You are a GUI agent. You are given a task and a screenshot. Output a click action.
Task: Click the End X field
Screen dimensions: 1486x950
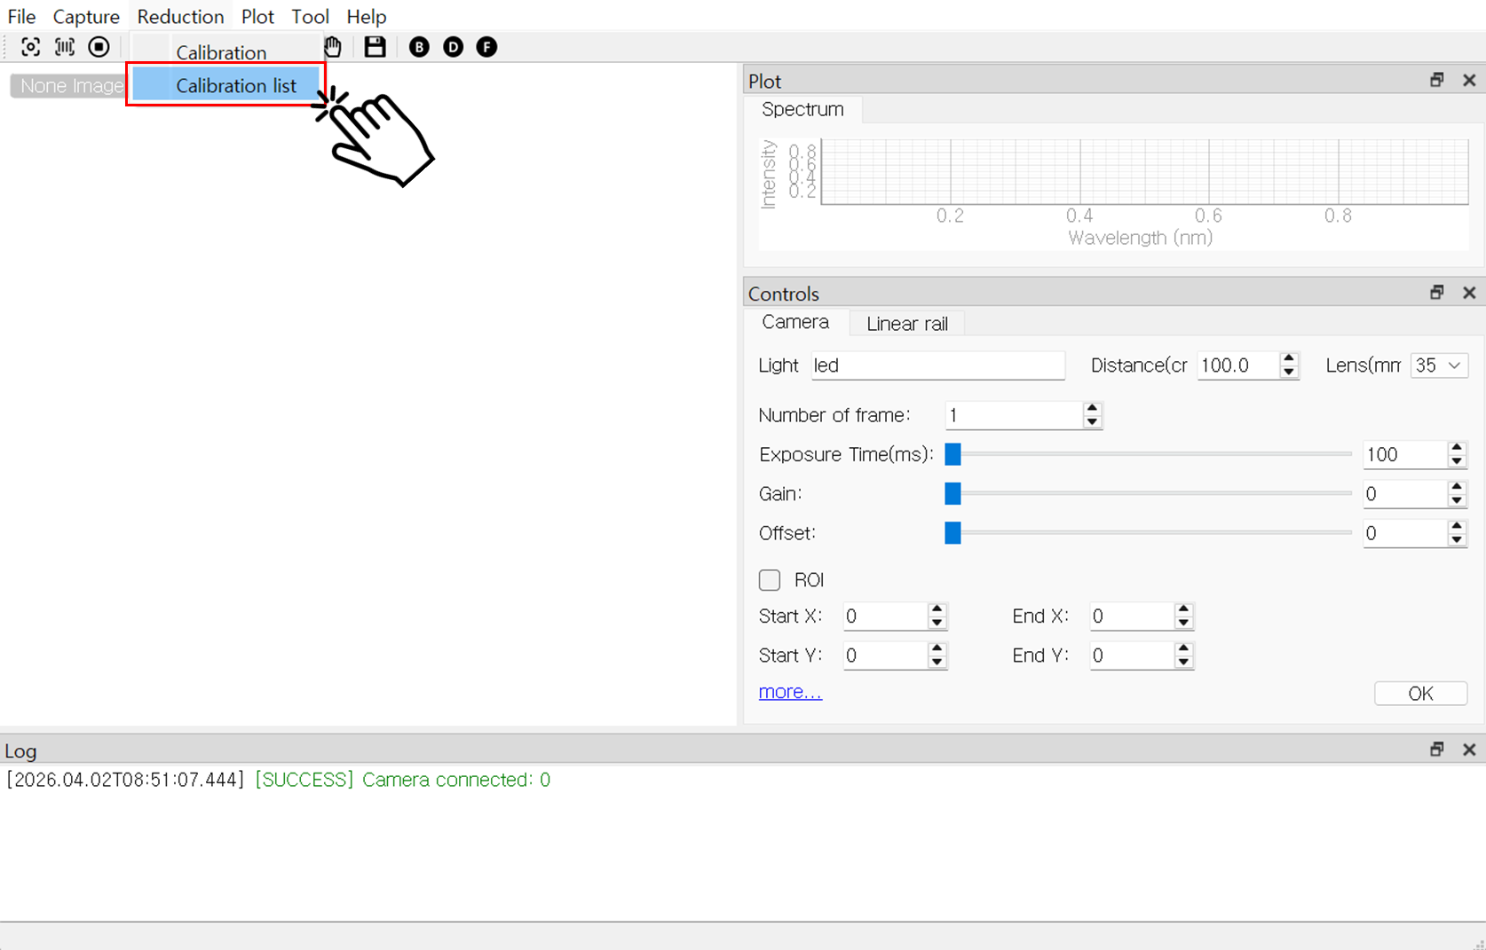click(x=1132, y=616)
